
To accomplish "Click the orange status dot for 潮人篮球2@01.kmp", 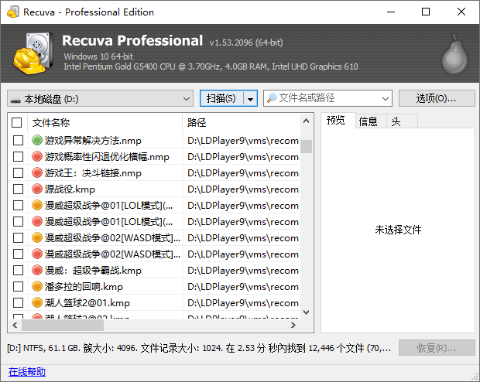I will pos(36,302).
